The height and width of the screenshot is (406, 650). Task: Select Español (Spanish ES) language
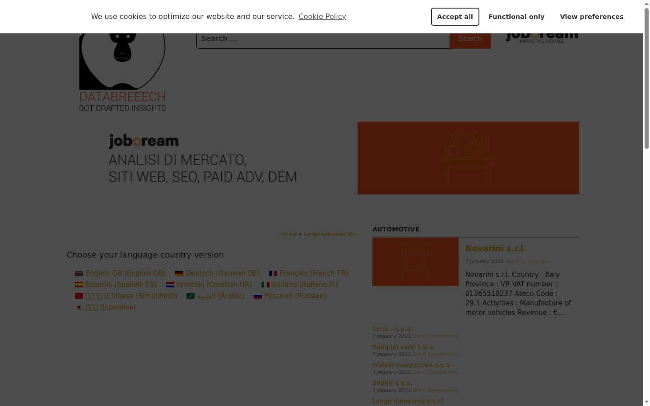(121, 285)
